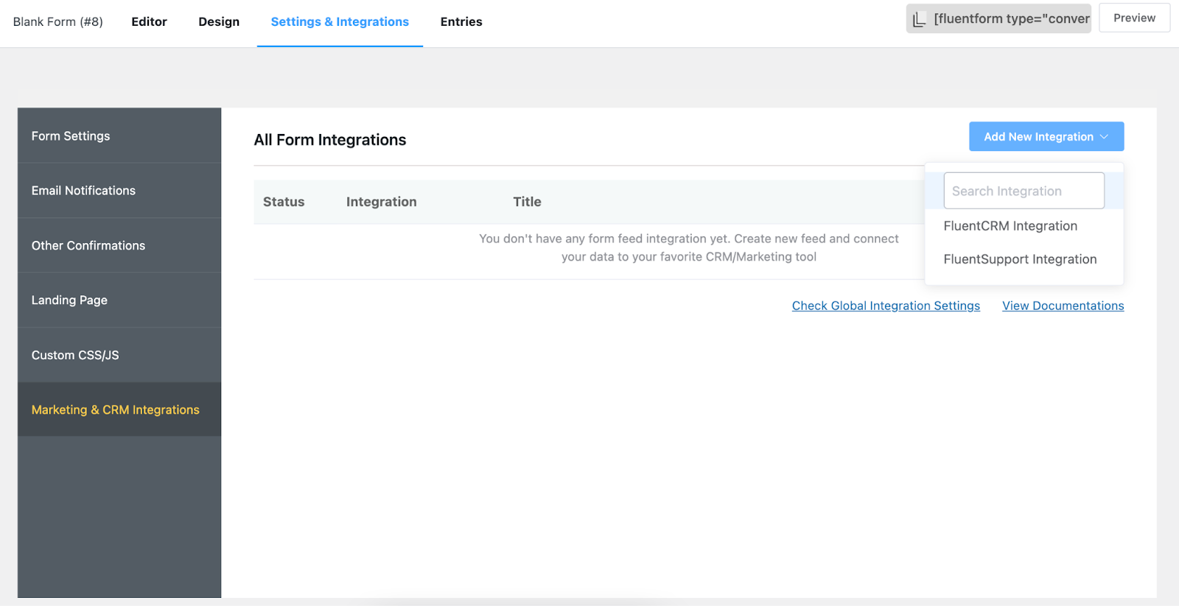1179x606 pixels.
Task: Click the fluentform shortcode text
Action: (x=1011, y=19)
